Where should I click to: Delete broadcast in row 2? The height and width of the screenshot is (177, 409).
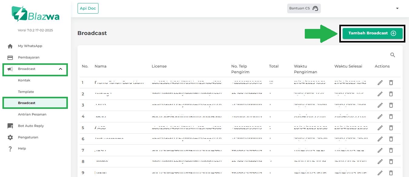point(391,94)
